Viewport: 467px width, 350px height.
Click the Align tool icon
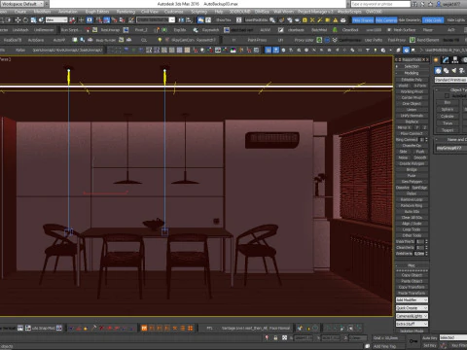189,20
